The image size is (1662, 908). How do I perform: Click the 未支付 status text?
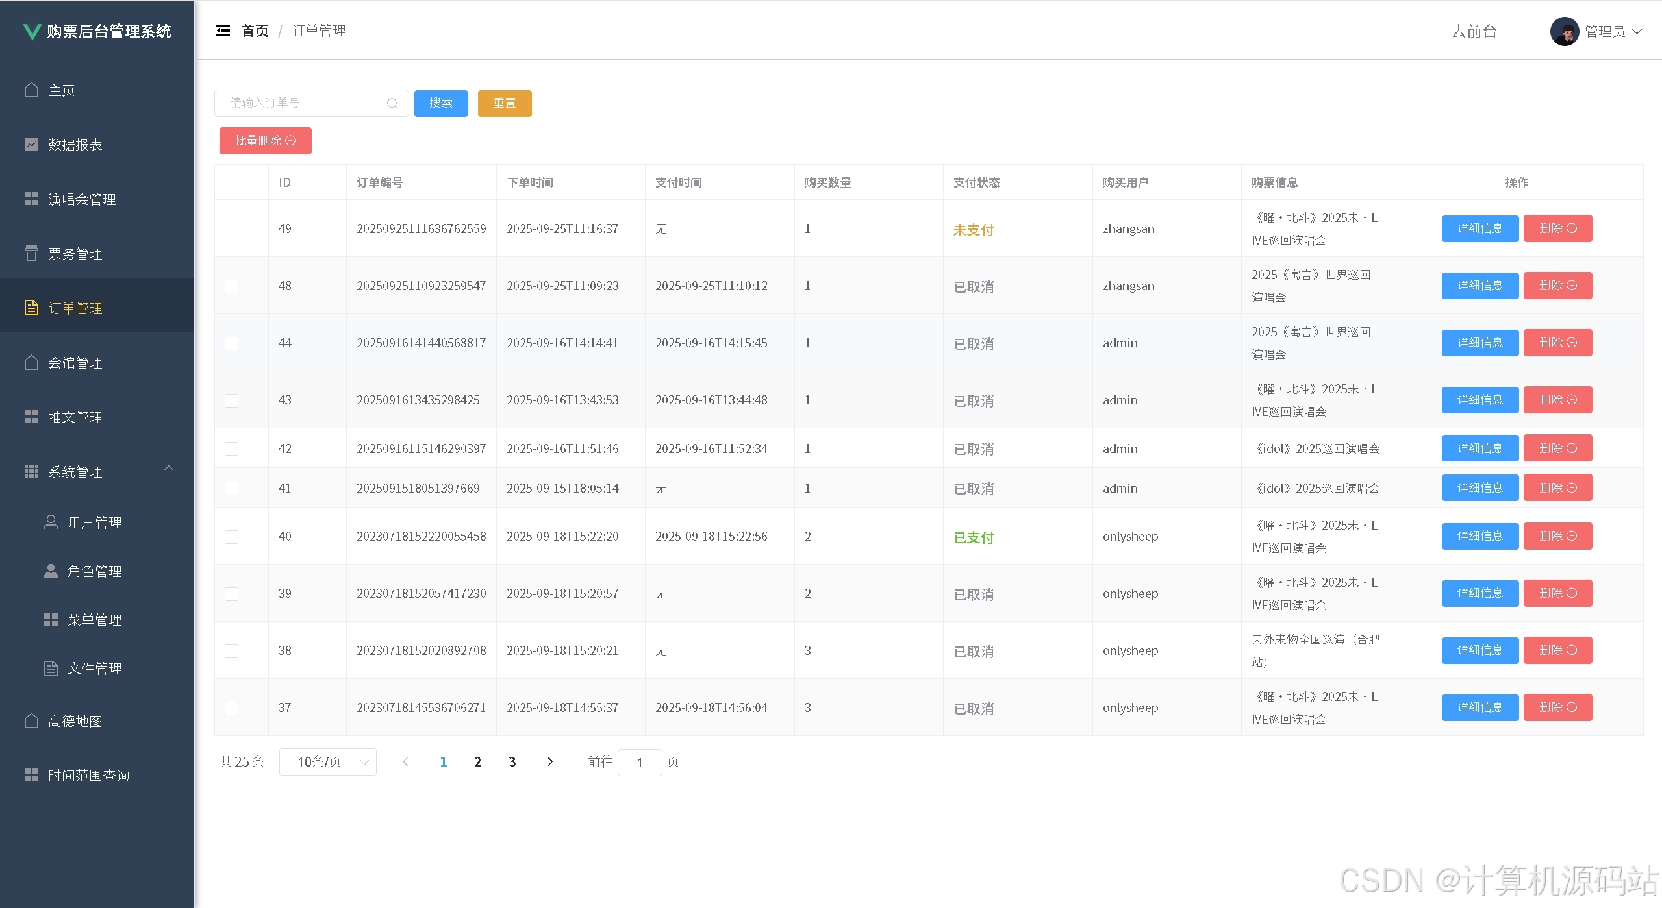click(x=974, y=230)
